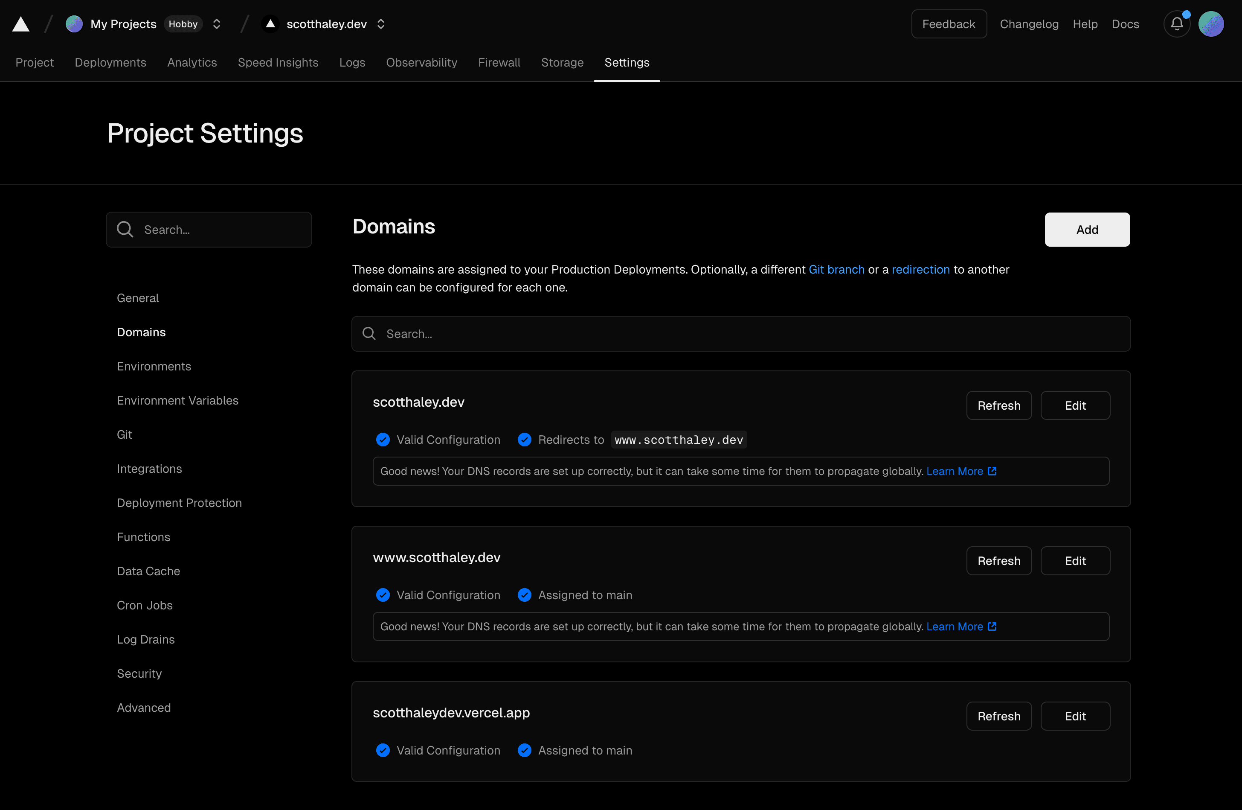1242x810 pixels.
Task: Click valid configuration checkmark for scotthaleydev.vercel.app
Action: (x=383, y=750)
